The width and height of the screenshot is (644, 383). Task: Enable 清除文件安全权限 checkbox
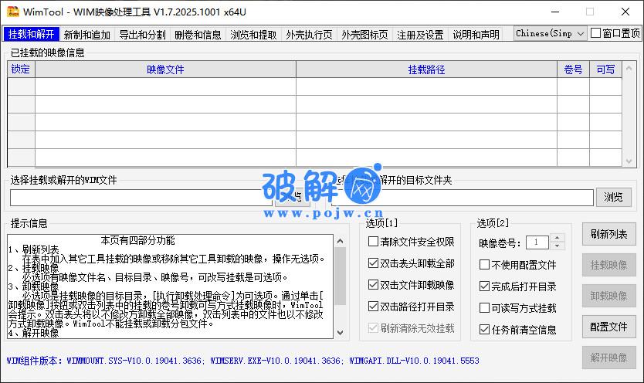[x=373, y=242]
